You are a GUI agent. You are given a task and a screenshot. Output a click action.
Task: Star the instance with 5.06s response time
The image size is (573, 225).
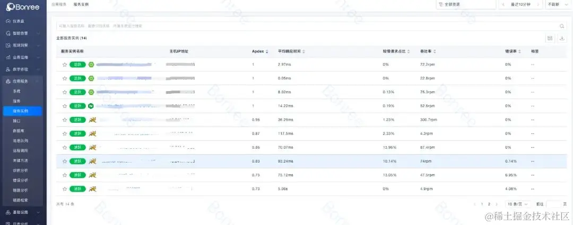pyautogui.click(x=65, y=189)
